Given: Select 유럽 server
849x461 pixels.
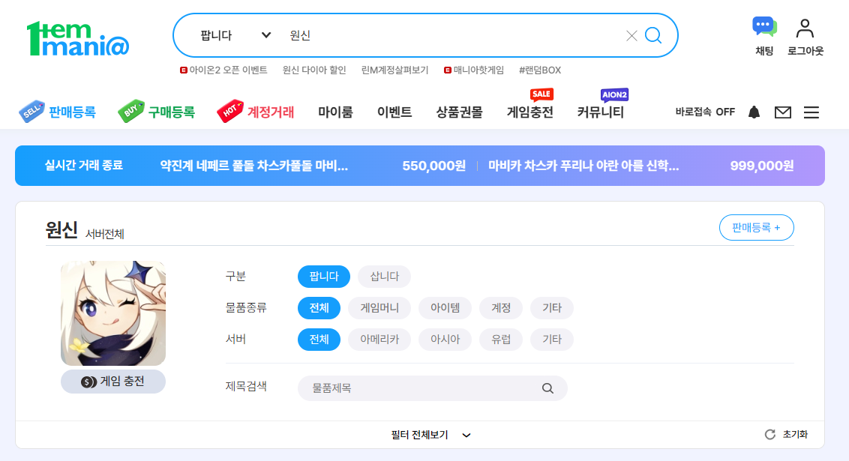Looking at the screenshot, I should pos(501,340).
